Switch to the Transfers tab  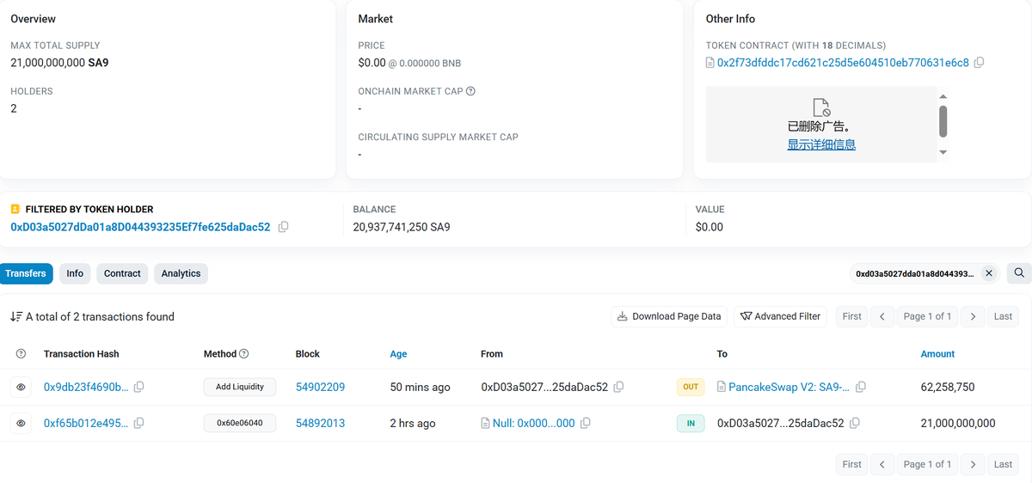coord(26,273)
